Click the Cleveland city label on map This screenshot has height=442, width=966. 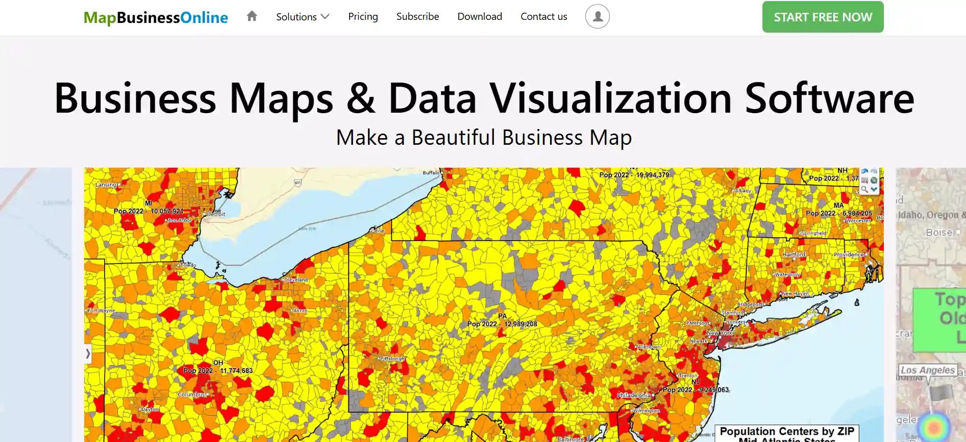296,280
